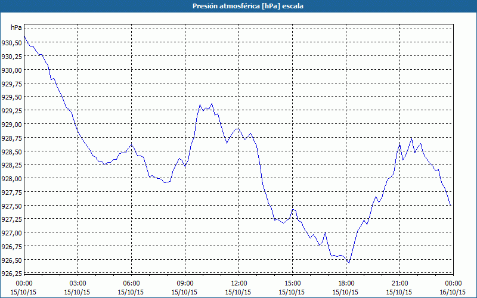Click the first 00:00 start time label

tap(24, 284)
